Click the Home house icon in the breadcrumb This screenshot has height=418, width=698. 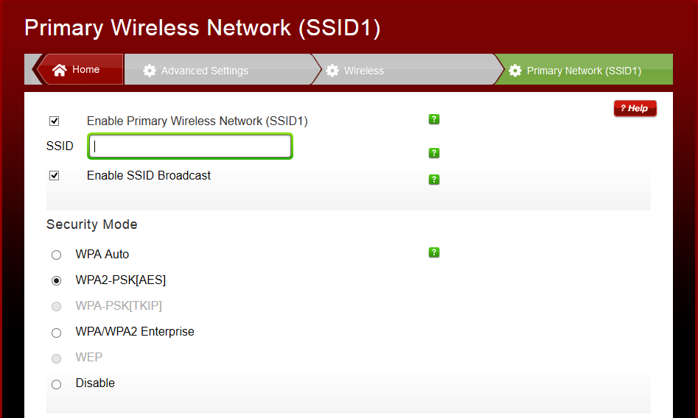60,70
